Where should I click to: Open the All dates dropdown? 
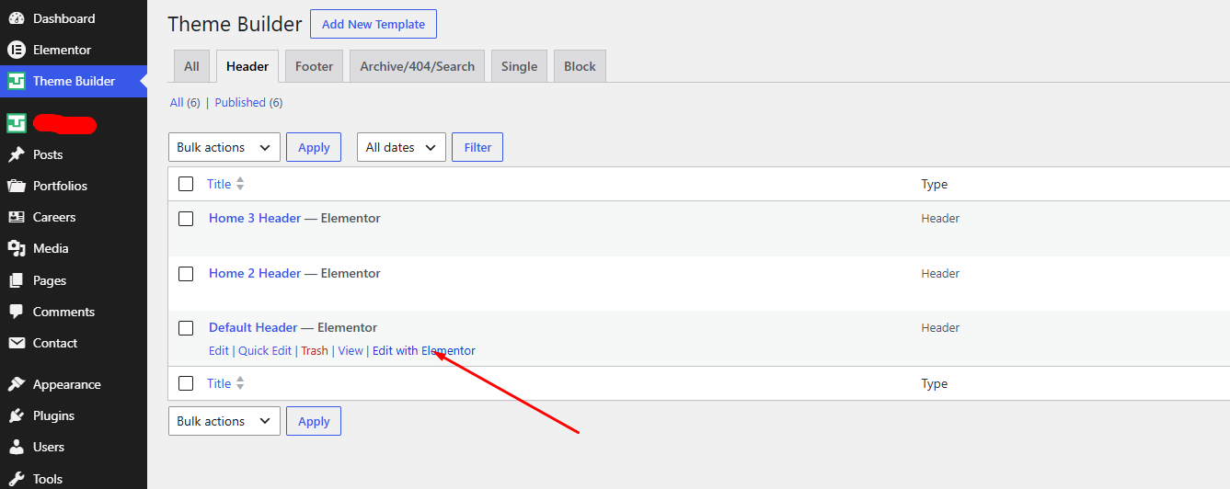coord(401,147)
